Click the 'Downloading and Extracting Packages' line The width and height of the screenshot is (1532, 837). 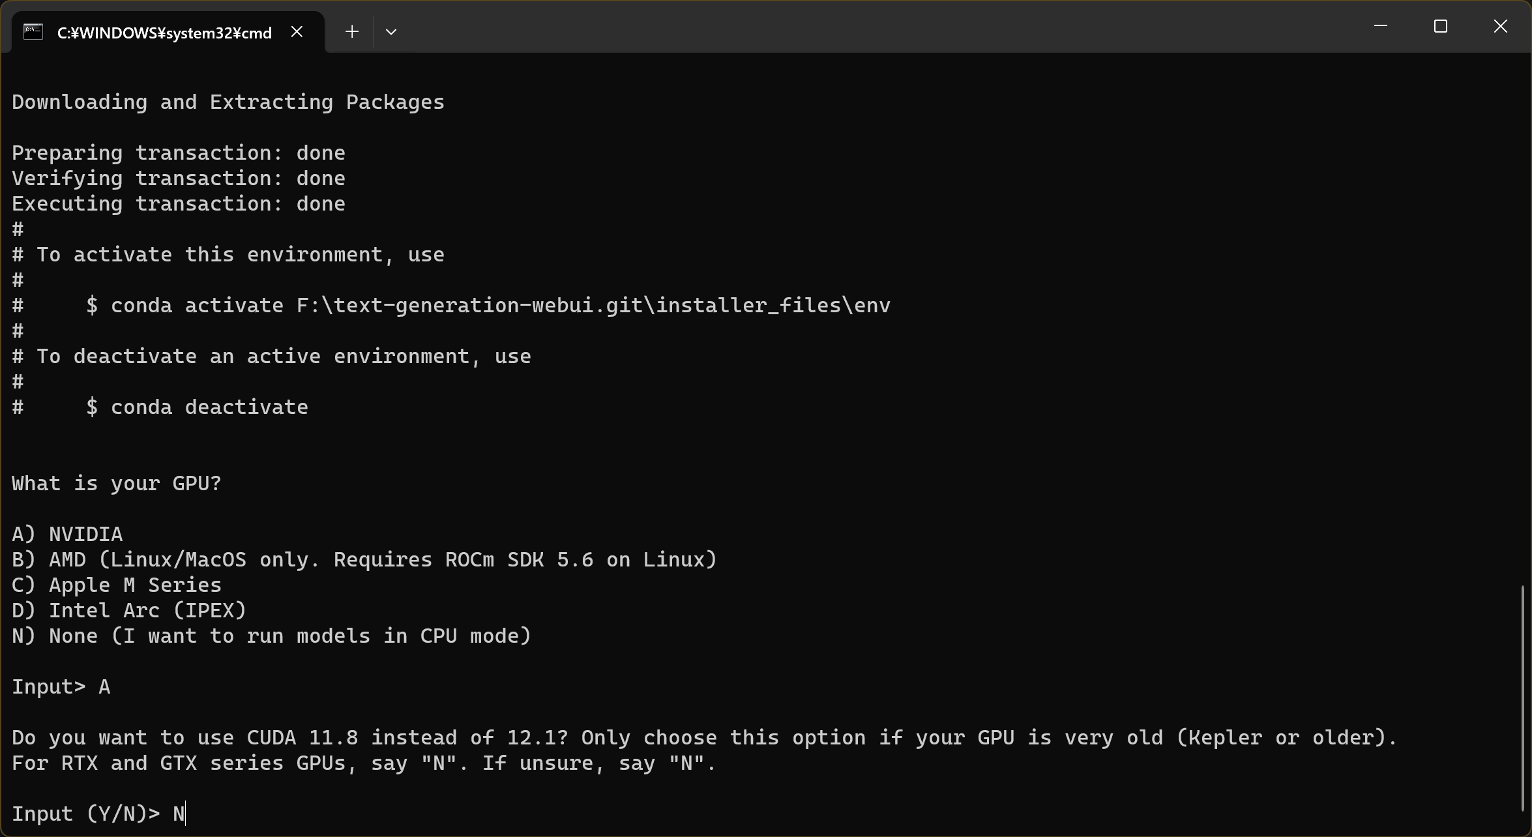coord(228,102)
